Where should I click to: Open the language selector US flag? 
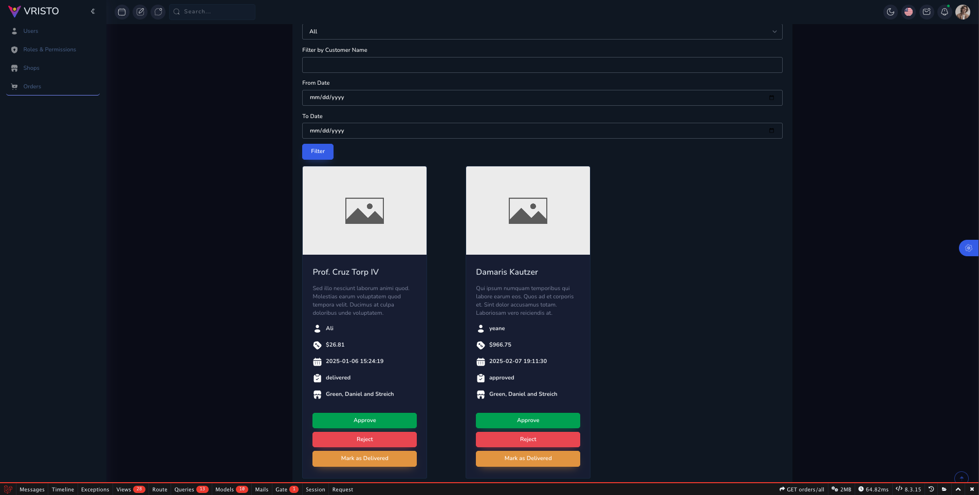pyautogui.click(x=909, y=12)
